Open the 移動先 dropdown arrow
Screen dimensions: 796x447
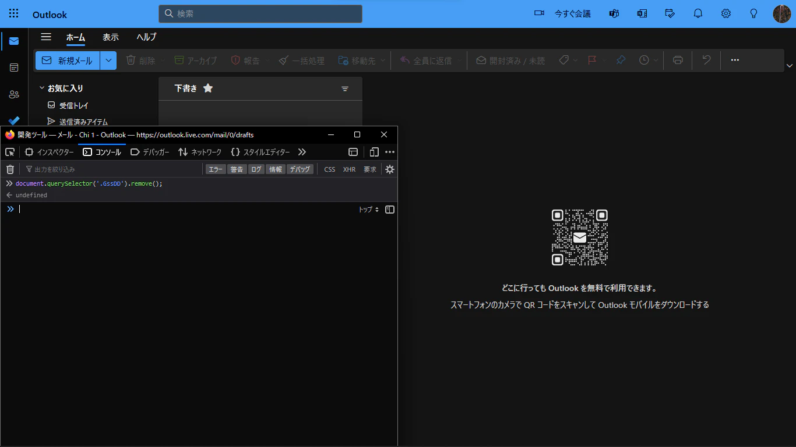click(x=383, y=60)
